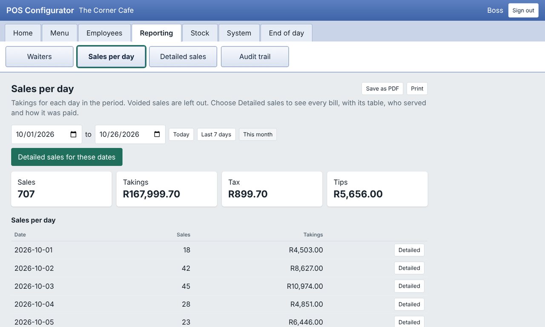Print the sales report
Image resolution: width=545 pixels, height=327 pixels.
point(417,89)
